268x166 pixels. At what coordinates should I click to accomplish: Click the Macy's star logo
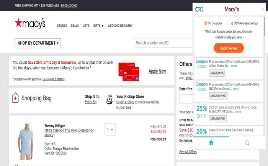pyautogui.click(x=30, y=23)
